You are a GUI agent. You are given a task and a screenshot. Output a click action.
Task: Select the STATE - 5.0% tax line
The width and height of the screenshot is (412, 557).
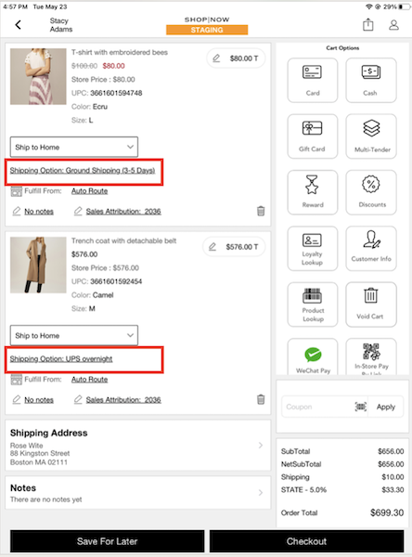coord(342,490)
